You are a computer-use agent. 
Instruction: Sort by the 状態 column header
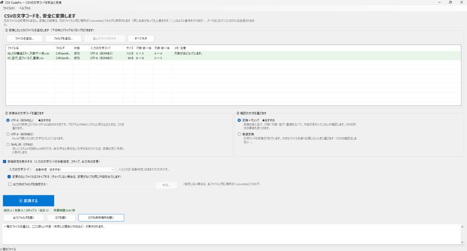click(x=80, y=48)
